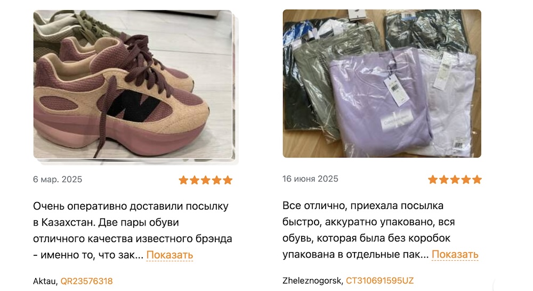Click the Zheleznogorsk city label

tap(313, 281)
